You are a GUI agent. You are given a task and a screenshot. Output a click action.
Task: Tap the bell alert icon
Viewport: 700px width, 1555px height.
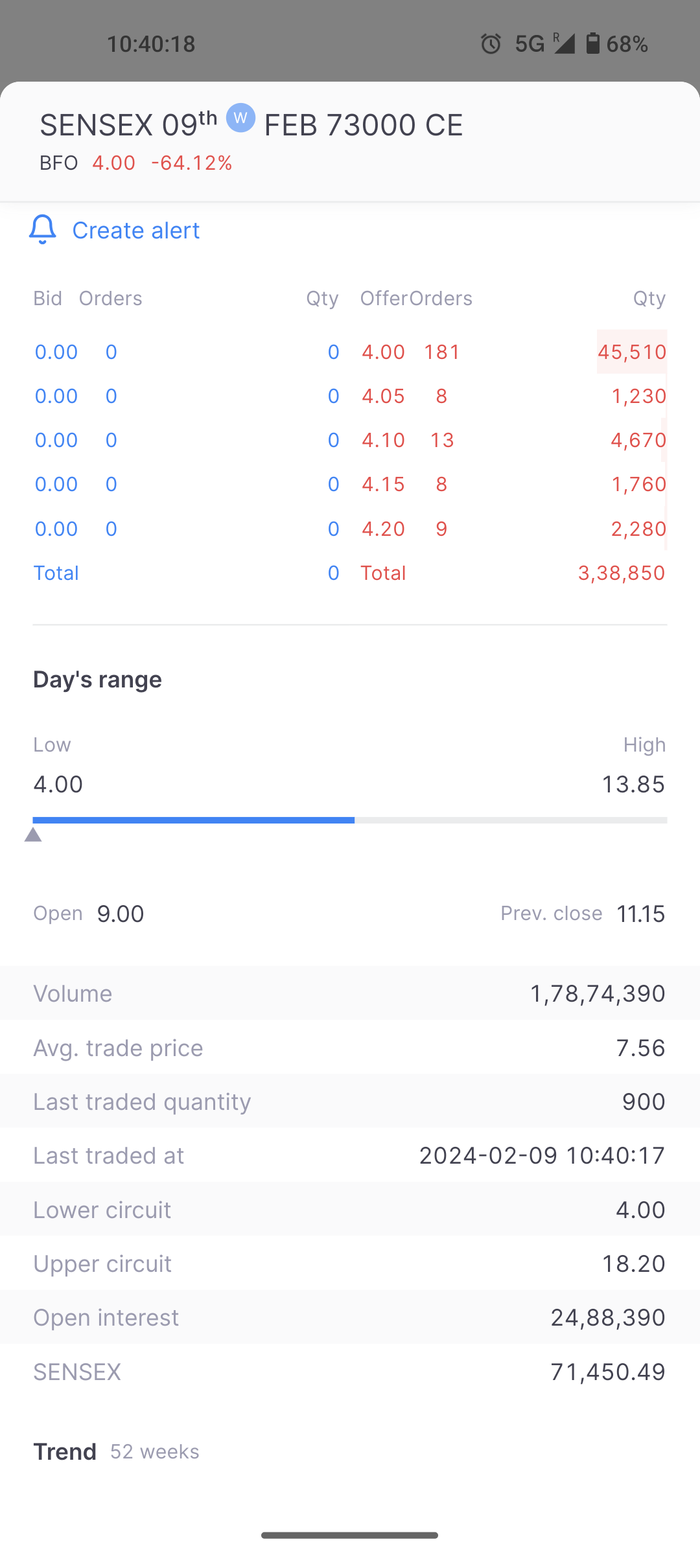pos(43,229)
